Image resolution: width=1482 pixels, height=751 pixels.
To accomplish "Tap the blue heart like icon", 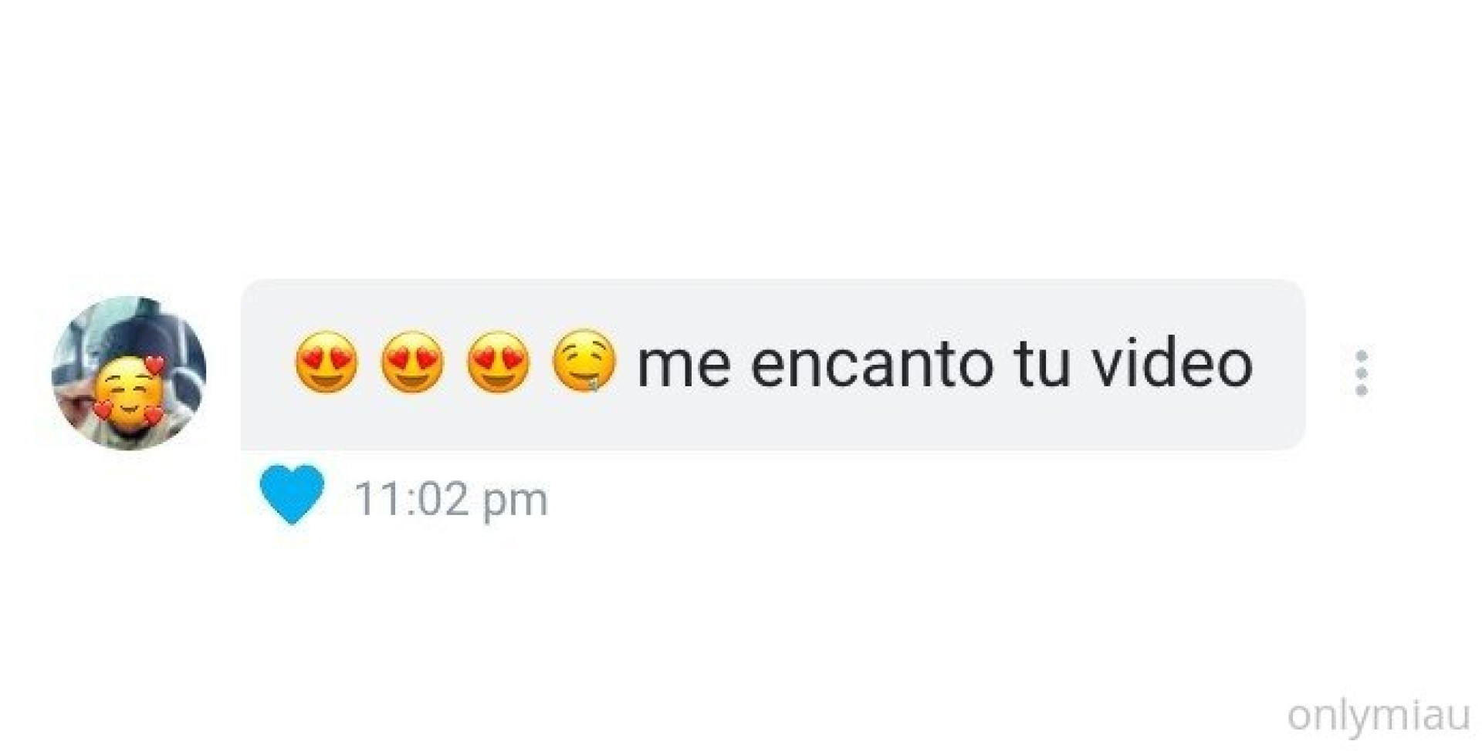I will tap(292, 495).
